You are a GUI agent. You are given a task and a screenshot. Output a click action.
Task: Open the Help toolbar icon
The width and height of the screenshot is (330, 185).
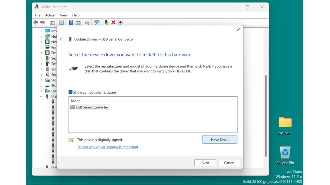[x=71, y=22]
